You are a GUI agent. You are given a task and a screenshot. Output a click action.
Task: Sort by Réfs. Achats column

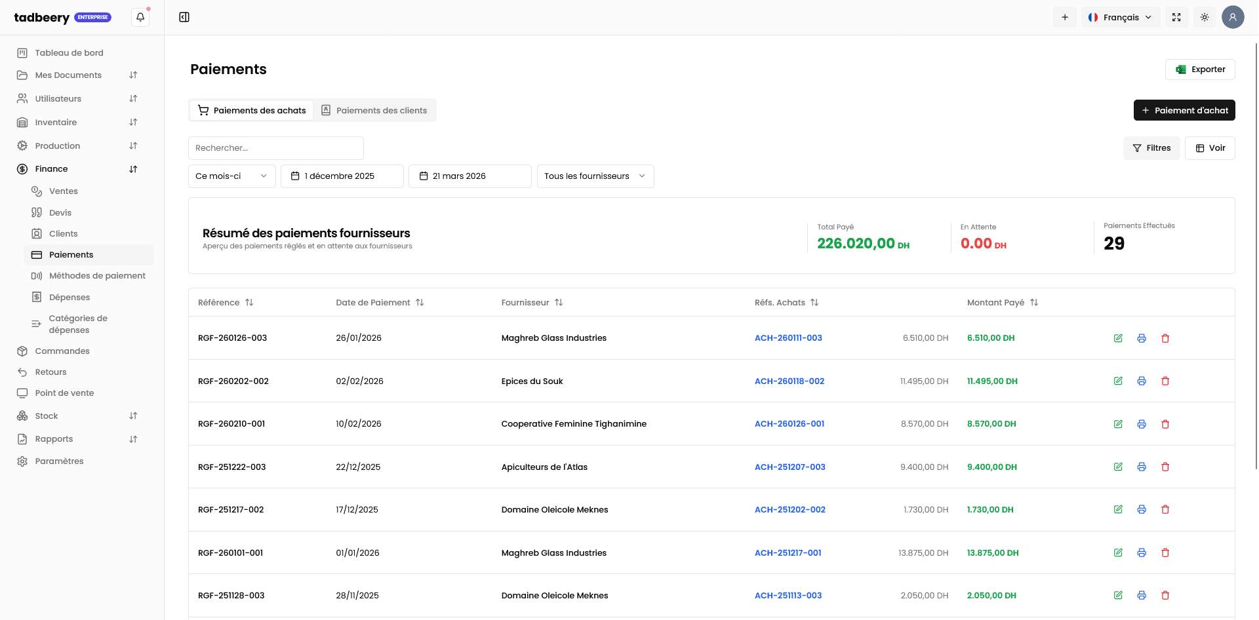point(786,303)
